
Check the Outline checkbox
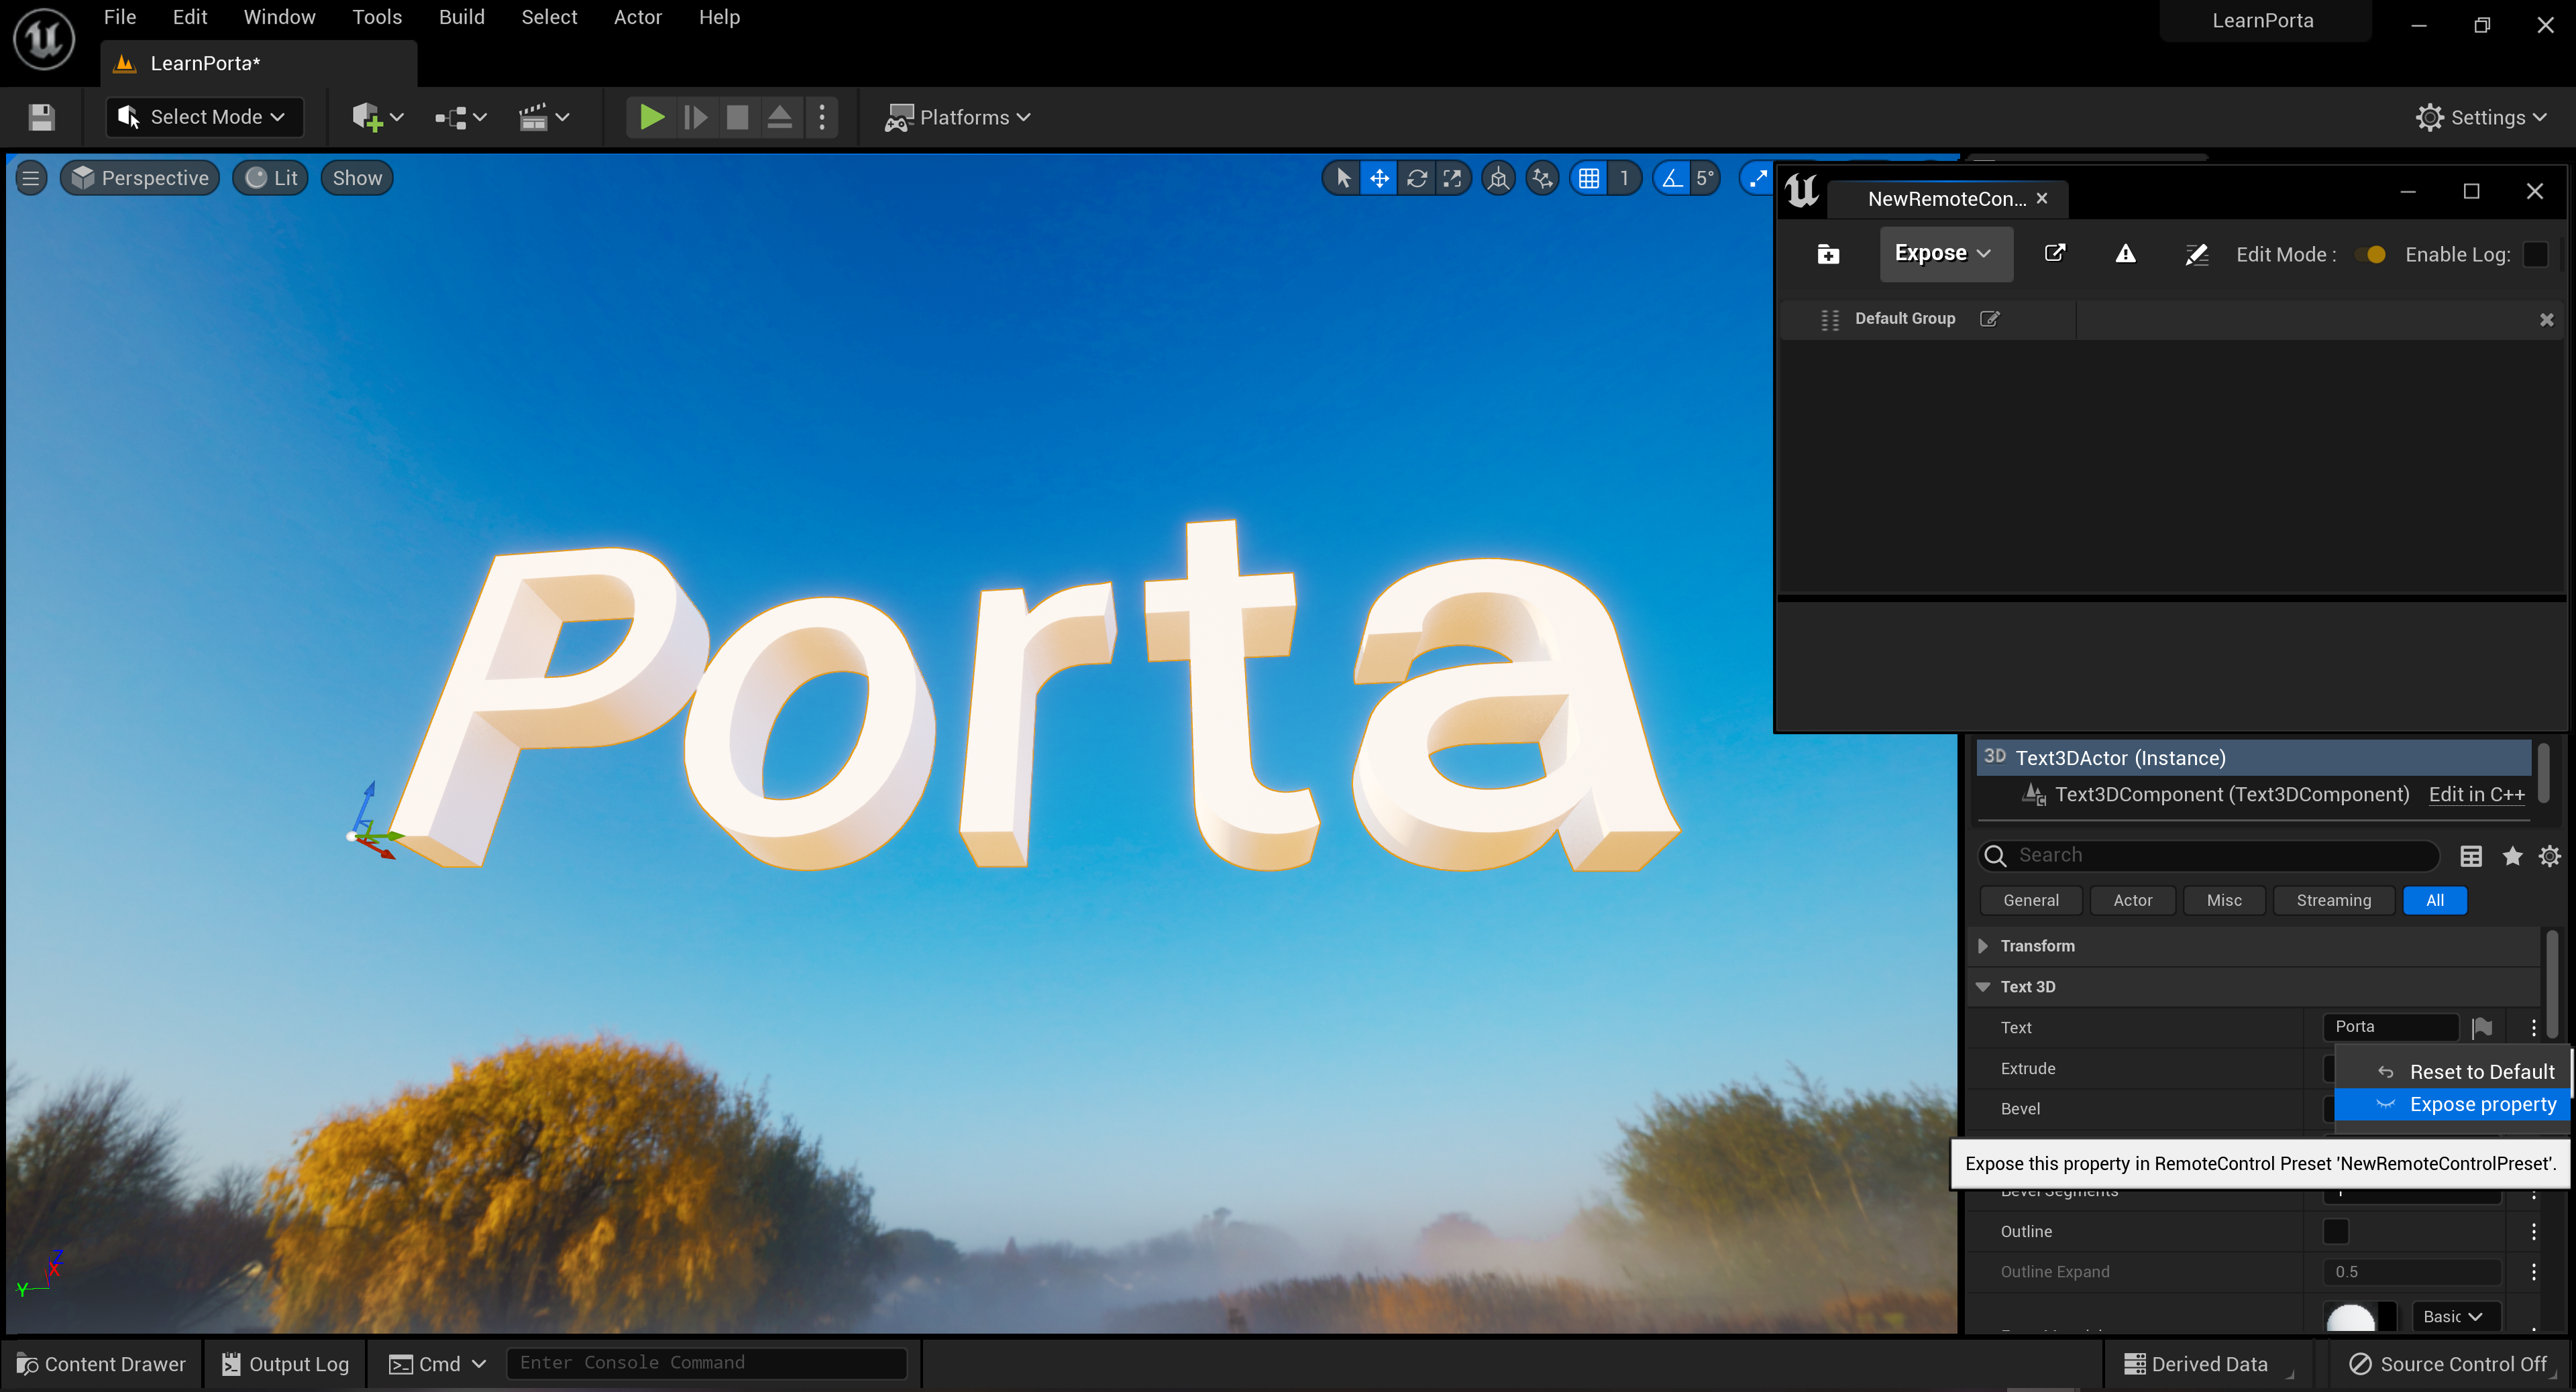2335,1231
